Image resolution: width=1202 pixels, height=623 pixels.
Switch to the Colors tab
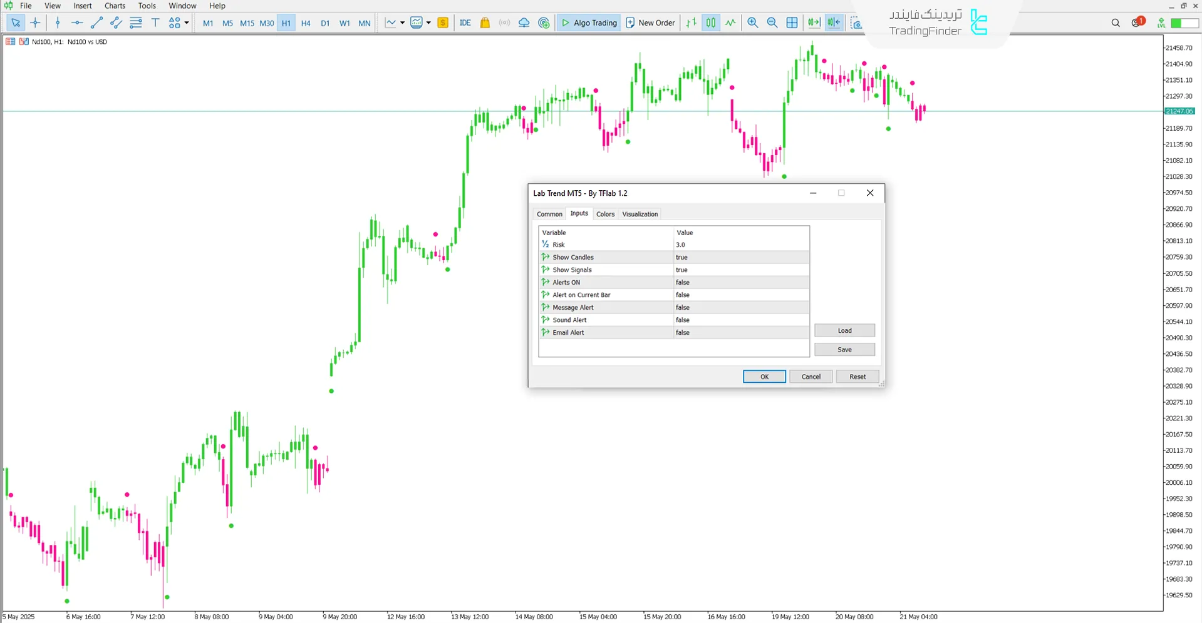(x=605, y=214)
